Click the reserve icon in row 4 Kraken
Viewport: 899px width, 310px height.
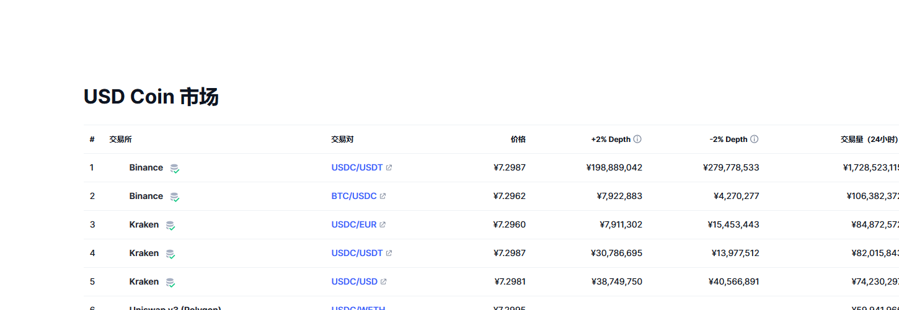point(170,254)
